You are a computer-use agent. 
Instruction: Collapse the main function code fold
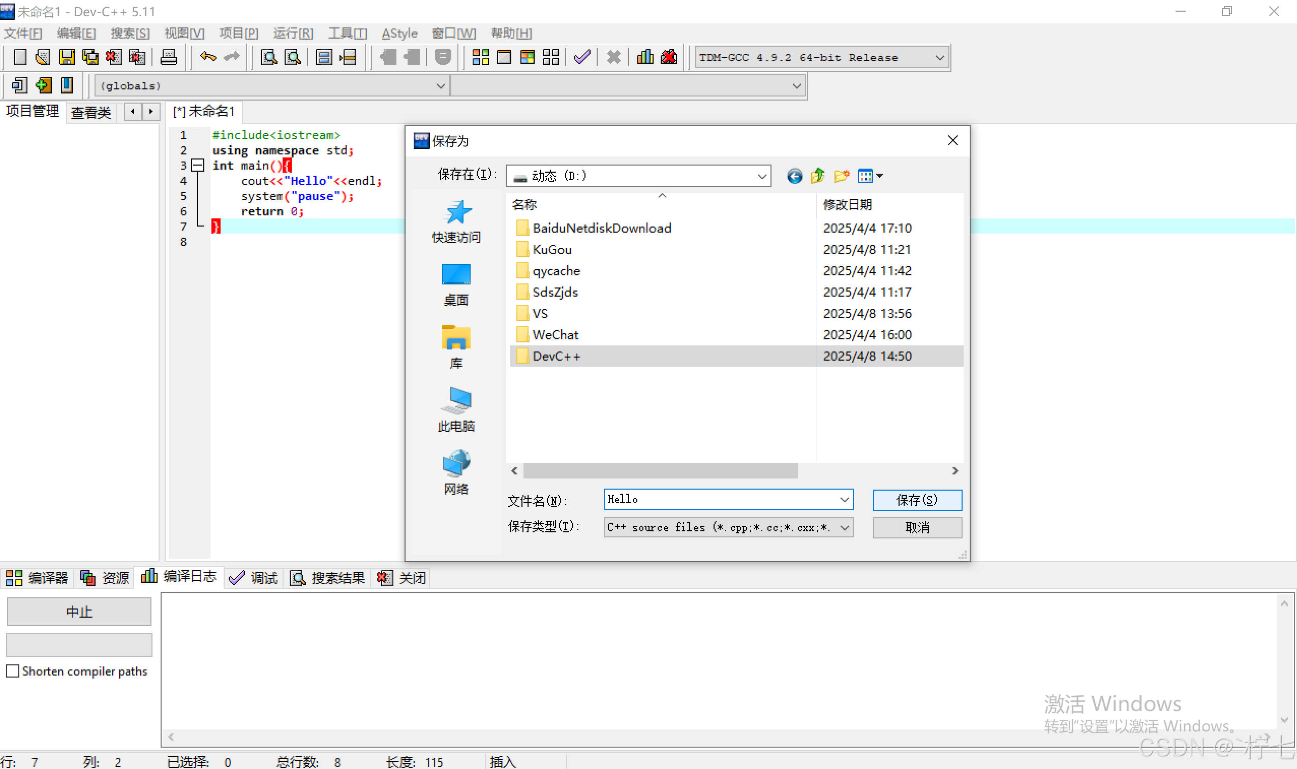(x=198, y=165)
